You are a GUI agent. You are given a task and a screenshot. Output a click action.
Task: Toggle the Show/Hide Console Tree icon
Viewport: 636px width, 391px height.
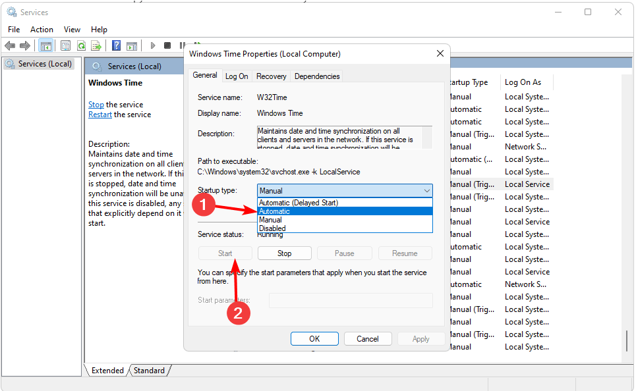(x=46, y=46)
